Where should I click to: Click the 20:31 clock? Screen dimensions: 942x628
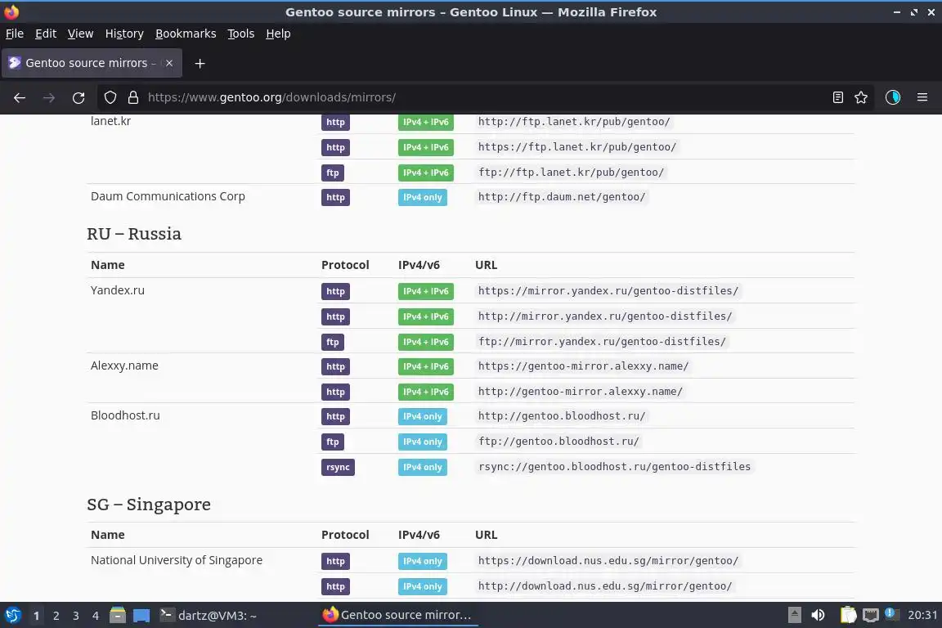tap(922, 616)
